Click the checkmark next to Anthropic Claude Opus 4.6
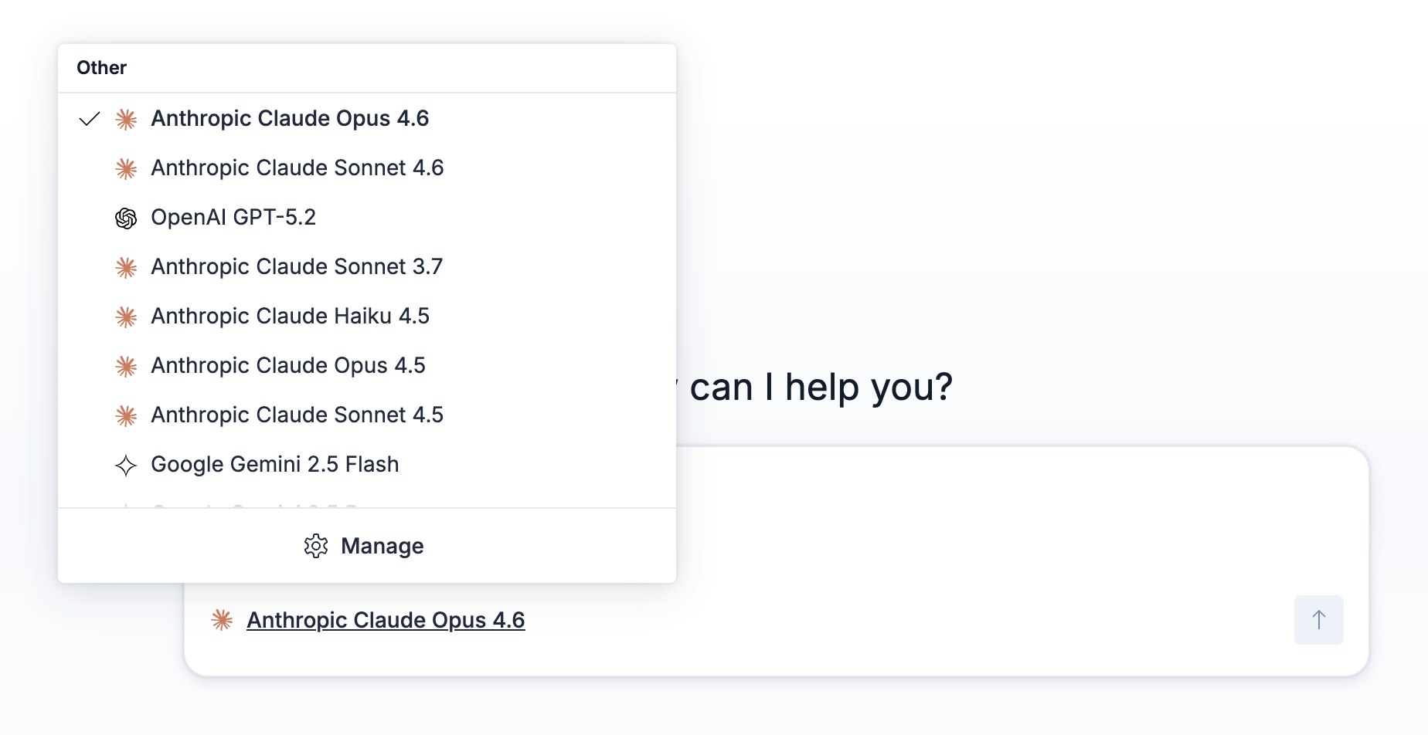The width and height of the screenshot is (1428, 735). tap(90, 118)
